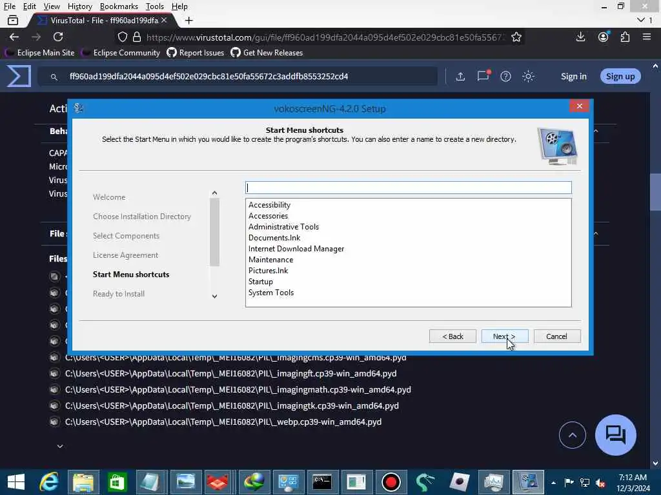This screenshot has width=661, height=495.
Task: Open the Firefox hamburger menu
Action: pyautogui.click(x=647, y=37)
